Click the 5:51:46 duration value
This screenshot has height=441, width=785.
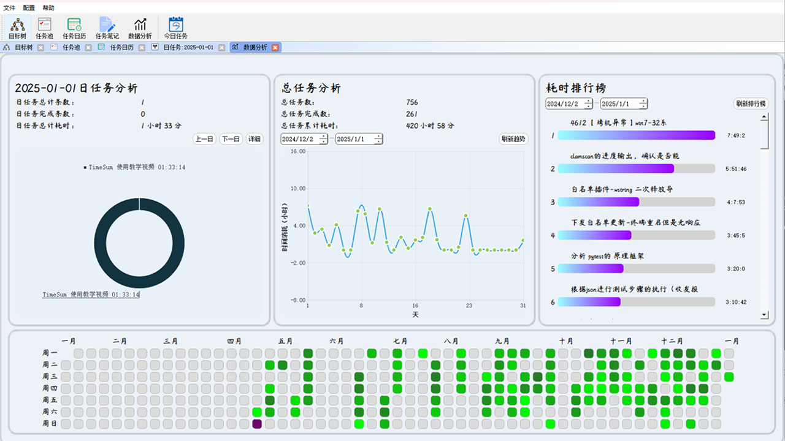[x=735, y=168]
